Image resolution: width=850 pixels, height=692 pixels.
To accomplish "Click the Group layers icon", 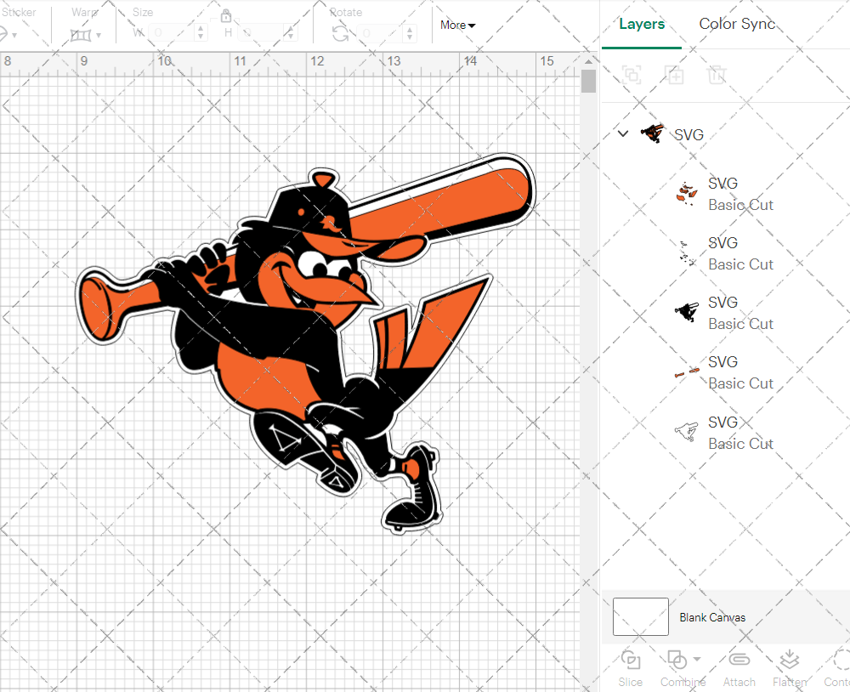I will click(x=632, y=74).
